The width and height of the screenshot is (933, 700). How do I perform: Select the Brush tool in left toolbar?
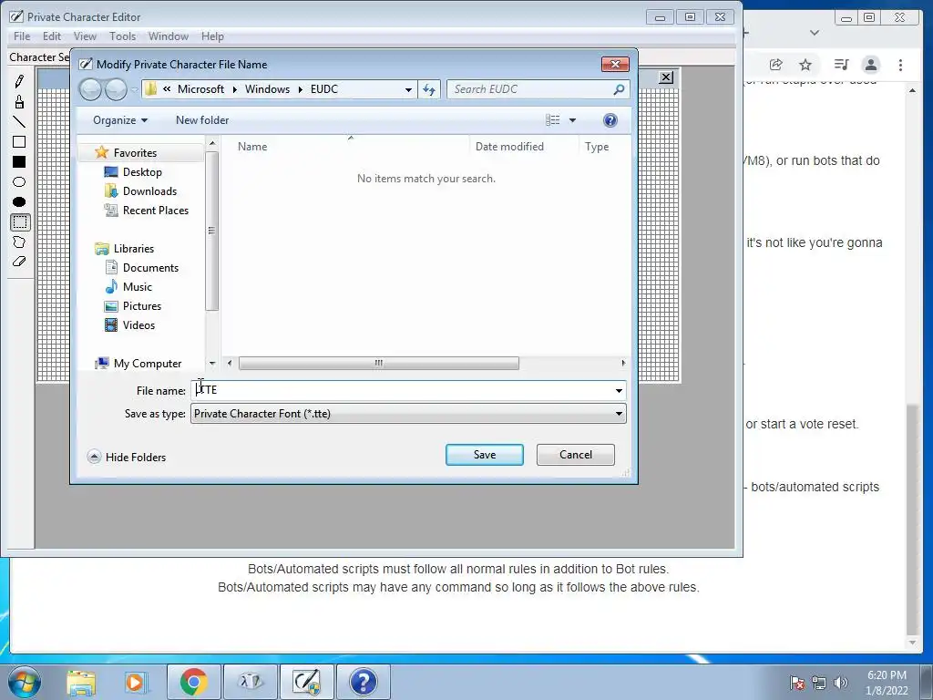[x=19, y=102]
